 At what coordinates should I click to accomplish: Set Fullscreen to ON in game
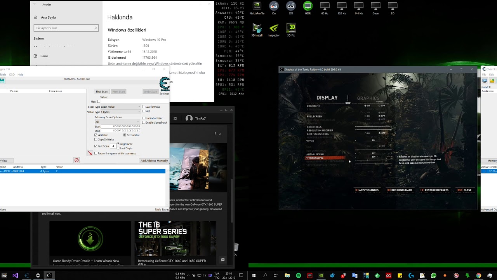[367, 116]
